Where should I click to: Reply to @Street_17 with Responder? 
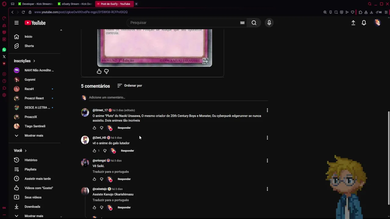(x=124, y=128)
